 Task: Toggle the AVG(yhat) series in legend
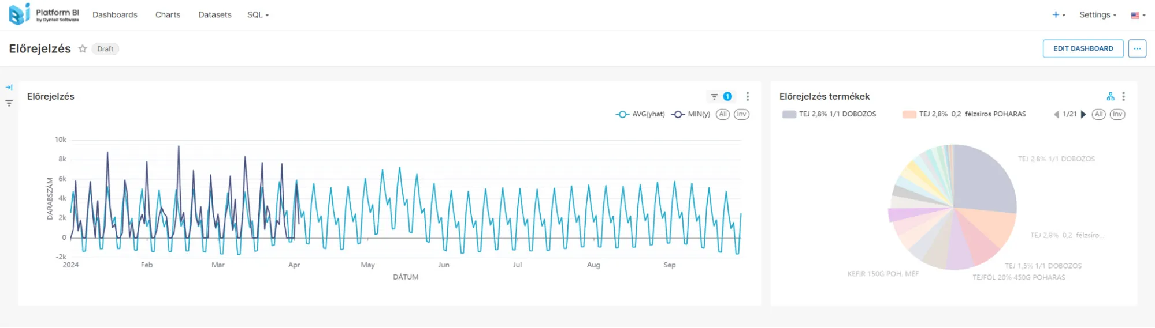tap(640, 115)
